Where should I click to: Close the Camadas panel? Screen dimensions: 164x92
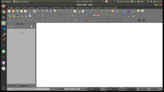click(35, 24)
